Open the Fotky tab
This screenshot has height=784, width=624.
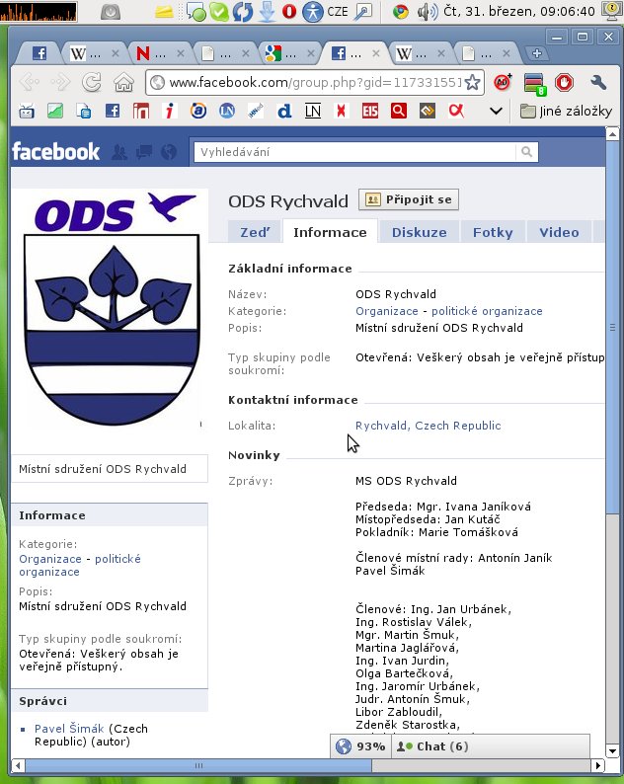click(x=493, y=232)
